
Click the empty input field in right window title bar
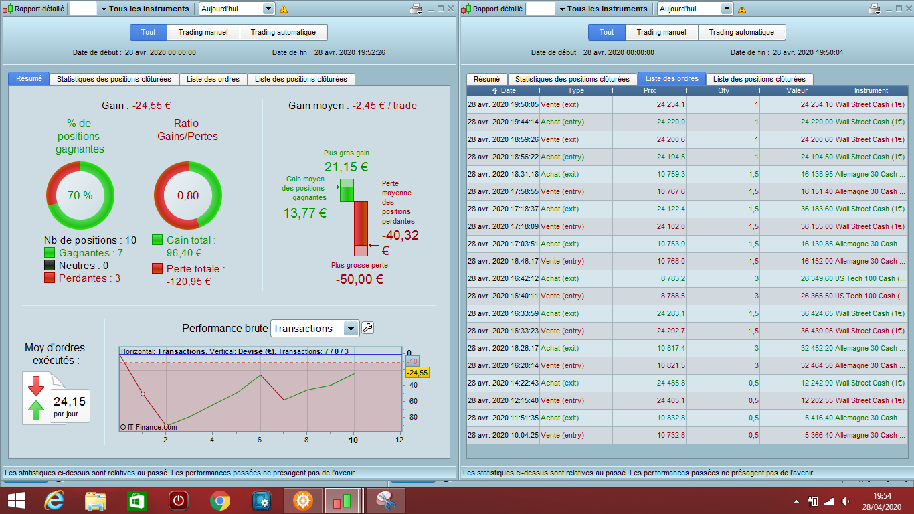tap(541, 9)
